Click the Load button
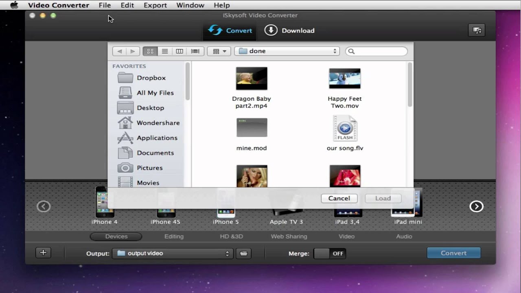This screenshot has width=521, height=293. coord(383,198)
